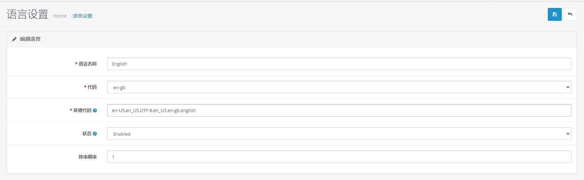Open the 代码 dropdown showing en-gb
Viewport: 584px width, 180px height.
tap(339, 87)
